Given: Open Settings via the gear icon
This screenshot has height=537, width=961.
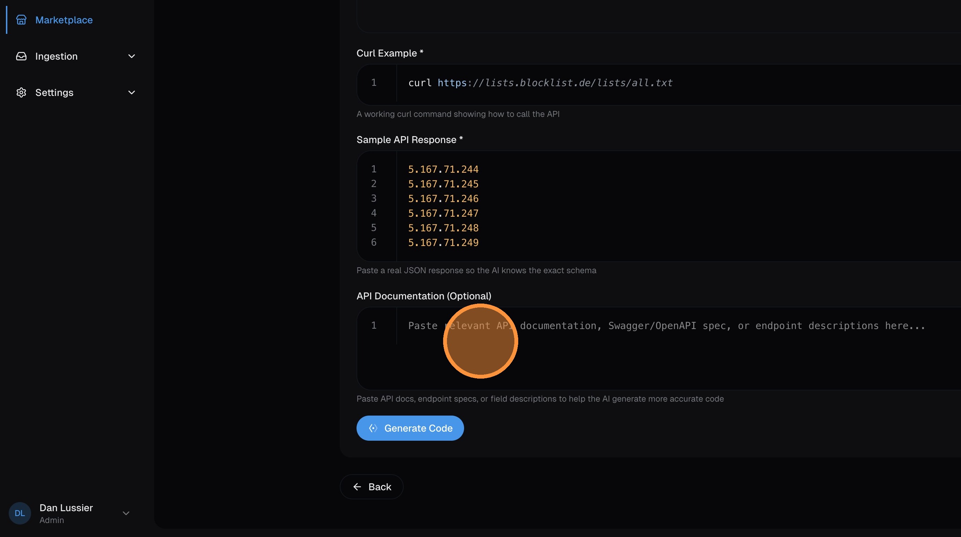Looking at the screenshot, I should click(21, 92).
